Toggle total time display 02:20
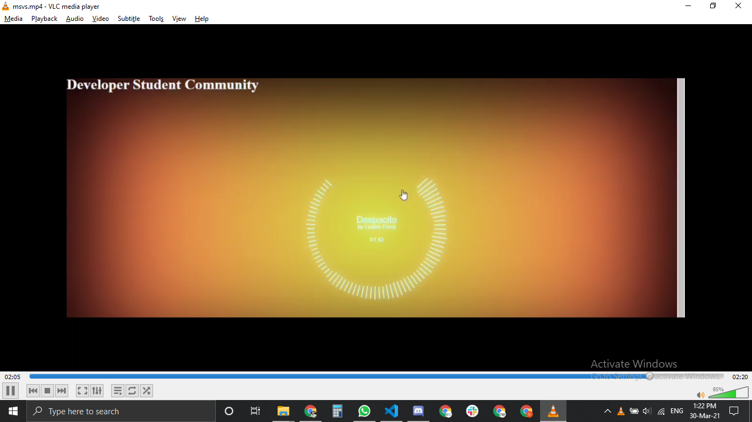The width and height of the screenshot is (752, 422). (740, 377)
